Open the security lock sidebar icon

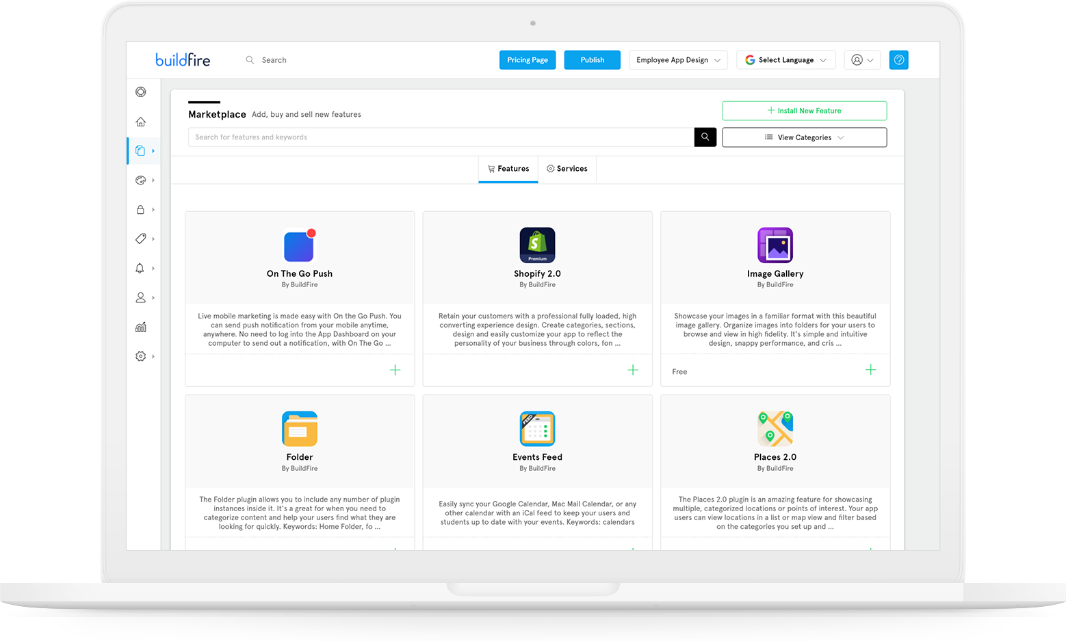(x=140, y=210)
